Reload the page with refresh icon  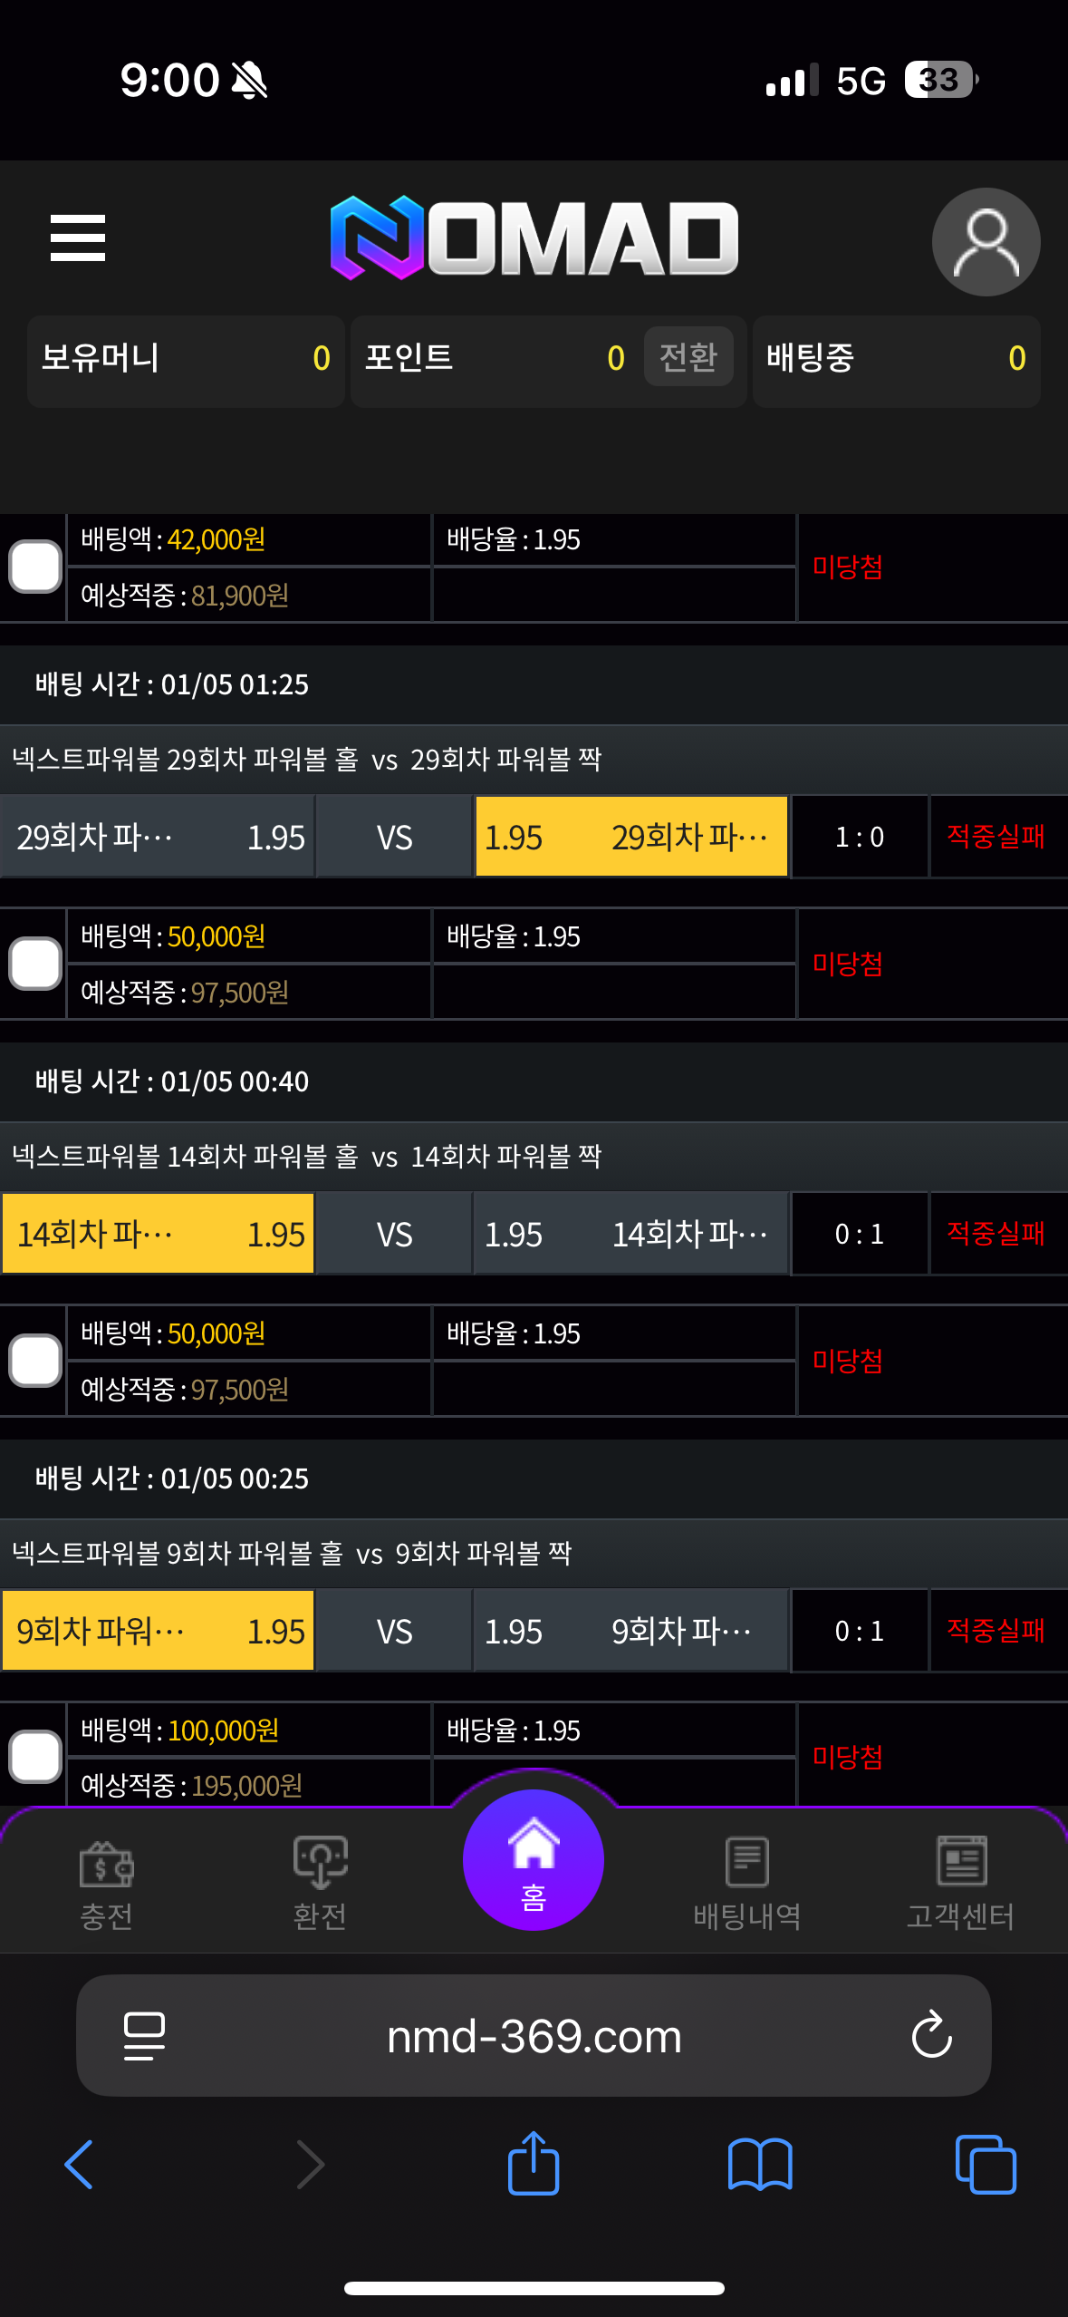931,2036
